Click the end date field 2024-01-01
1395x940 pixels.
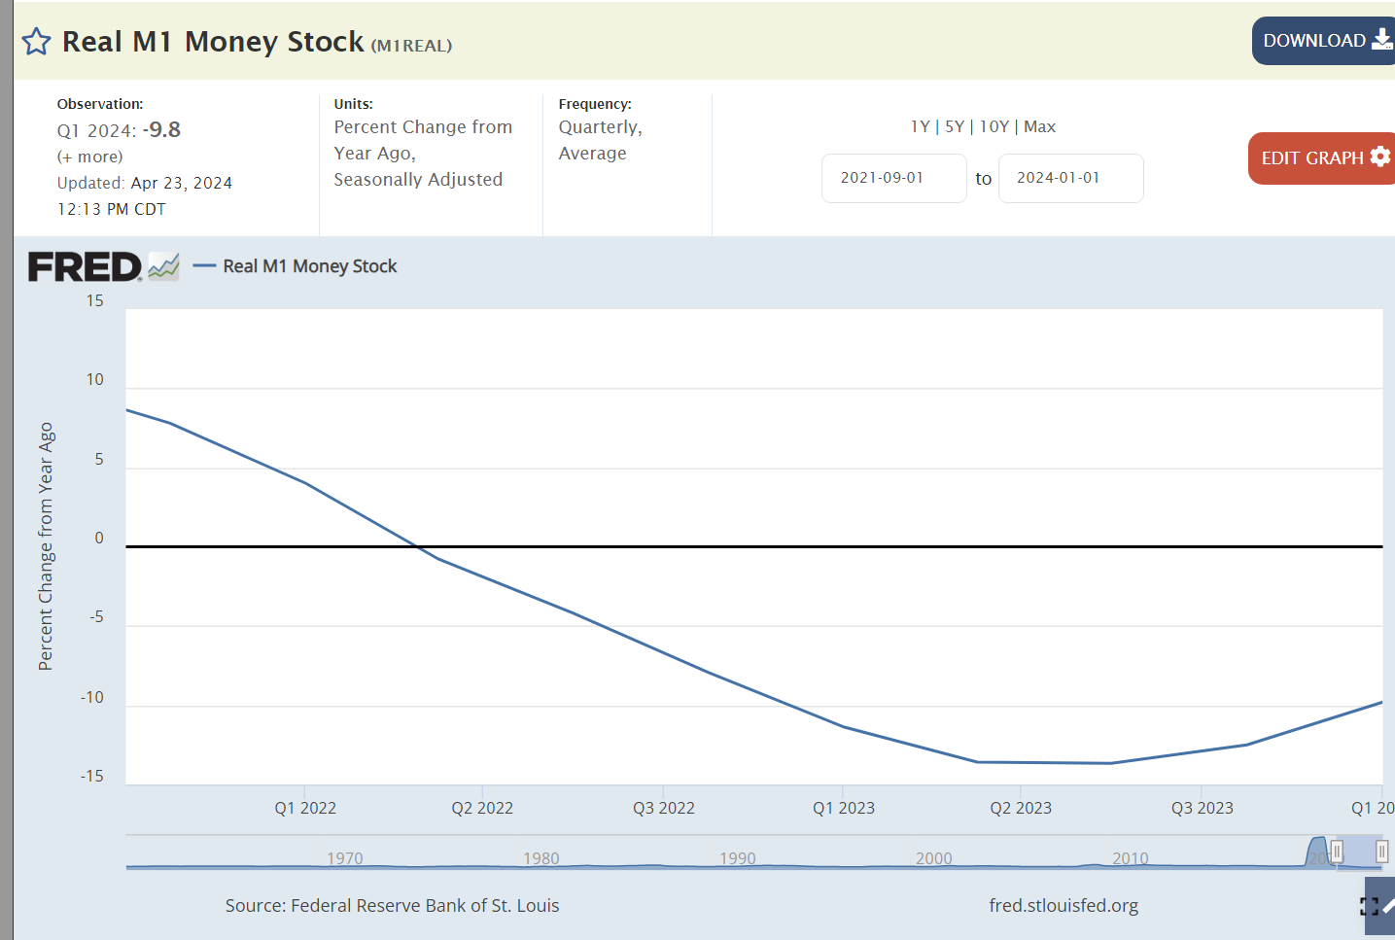tap(1069, 178)
